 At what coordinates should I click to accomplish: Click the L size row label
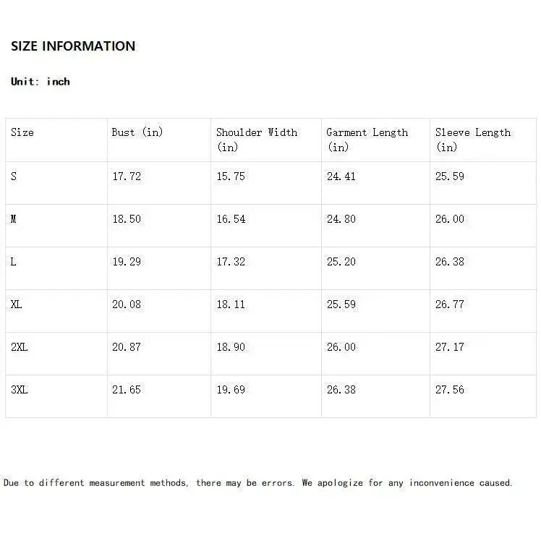[14, 262]
